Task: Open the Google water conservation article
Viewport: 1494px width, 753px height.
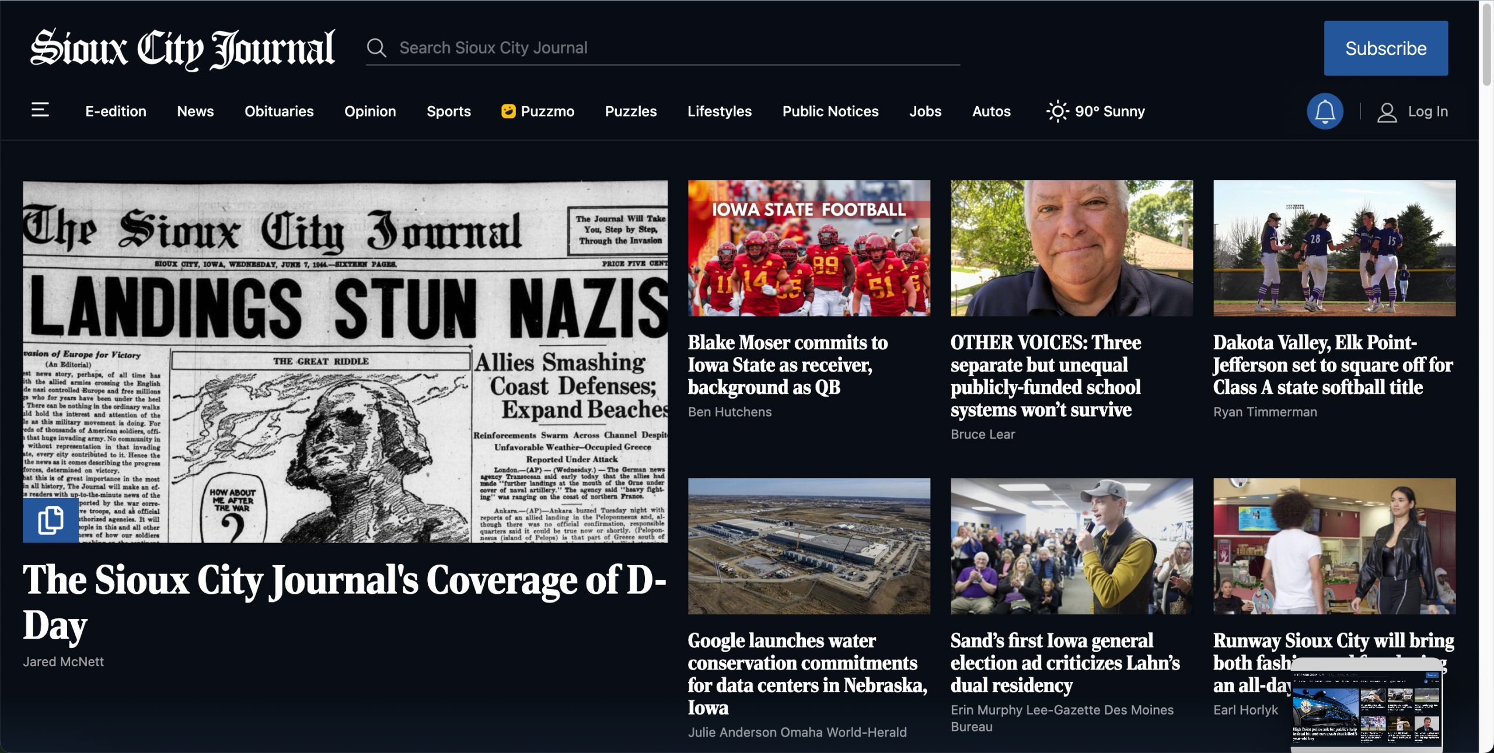Action: (808, 674)
